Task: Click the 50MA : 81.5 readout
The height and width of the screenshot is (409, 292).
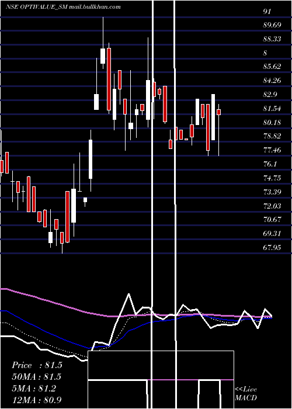Action: tap(36, 377)
